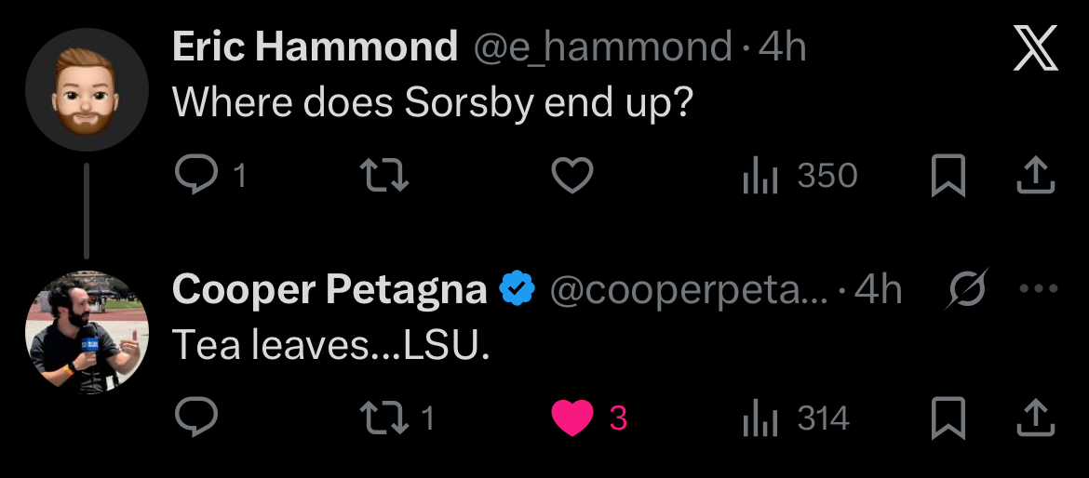View analytics for Eric Hammond's 350-view tweet
The image size is (1089, 478).
point(760,176)
